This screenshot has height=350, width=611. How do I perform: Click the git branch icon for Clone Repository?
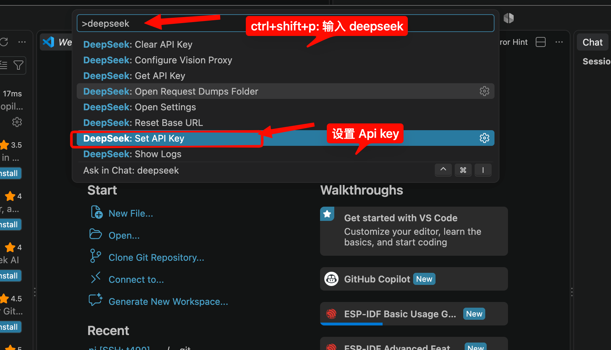(x=95, y=256)
